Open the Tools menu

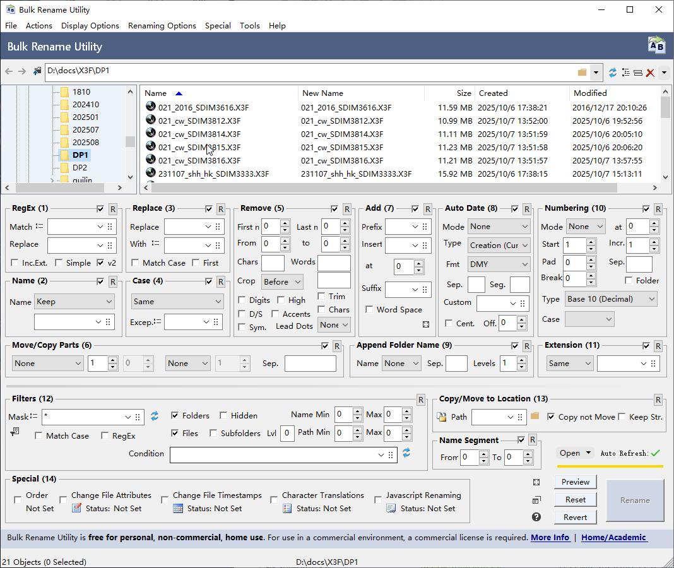click(250, 26)
